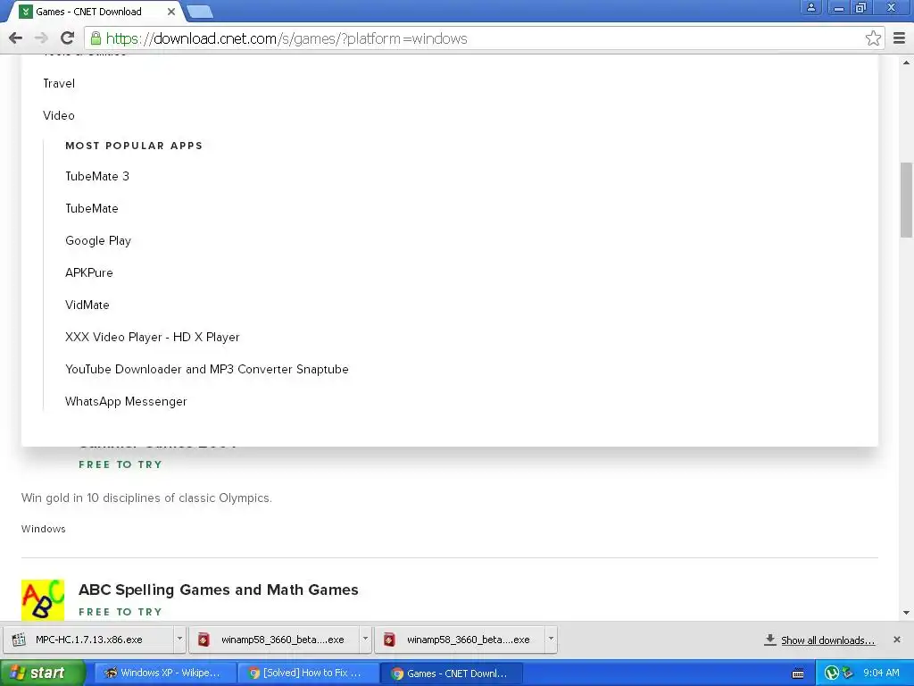The height and width of the screenshot is (686, 914).
Task: Open a new browser tab
Action: click(199, 12)
